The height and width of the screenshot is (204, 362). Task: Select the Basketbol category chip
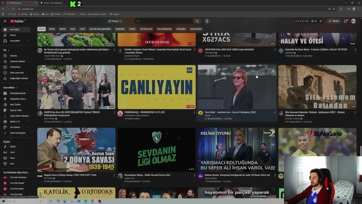click(120, 29)
